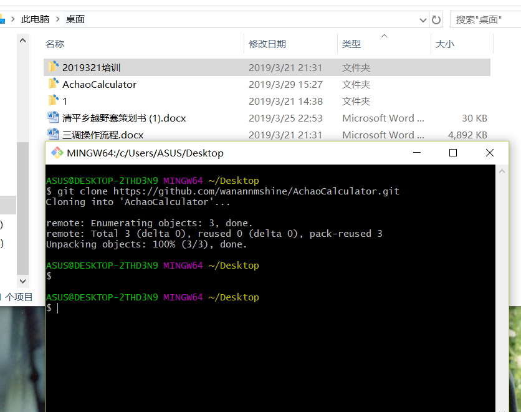The width and height of the screenshot is (521, 412).
Task: Click the 30 KB size cell
Action: click(474, 118)
